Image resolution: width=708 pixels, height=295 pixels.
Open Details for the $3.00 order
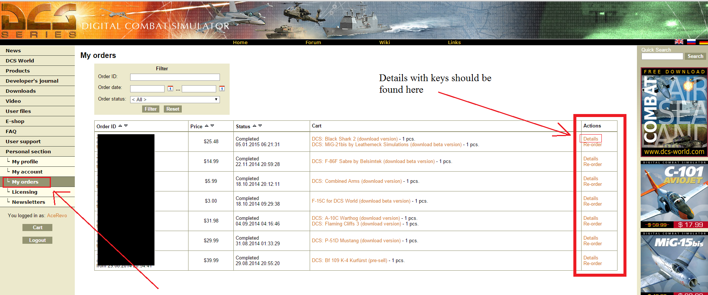(x=591, y=198)
